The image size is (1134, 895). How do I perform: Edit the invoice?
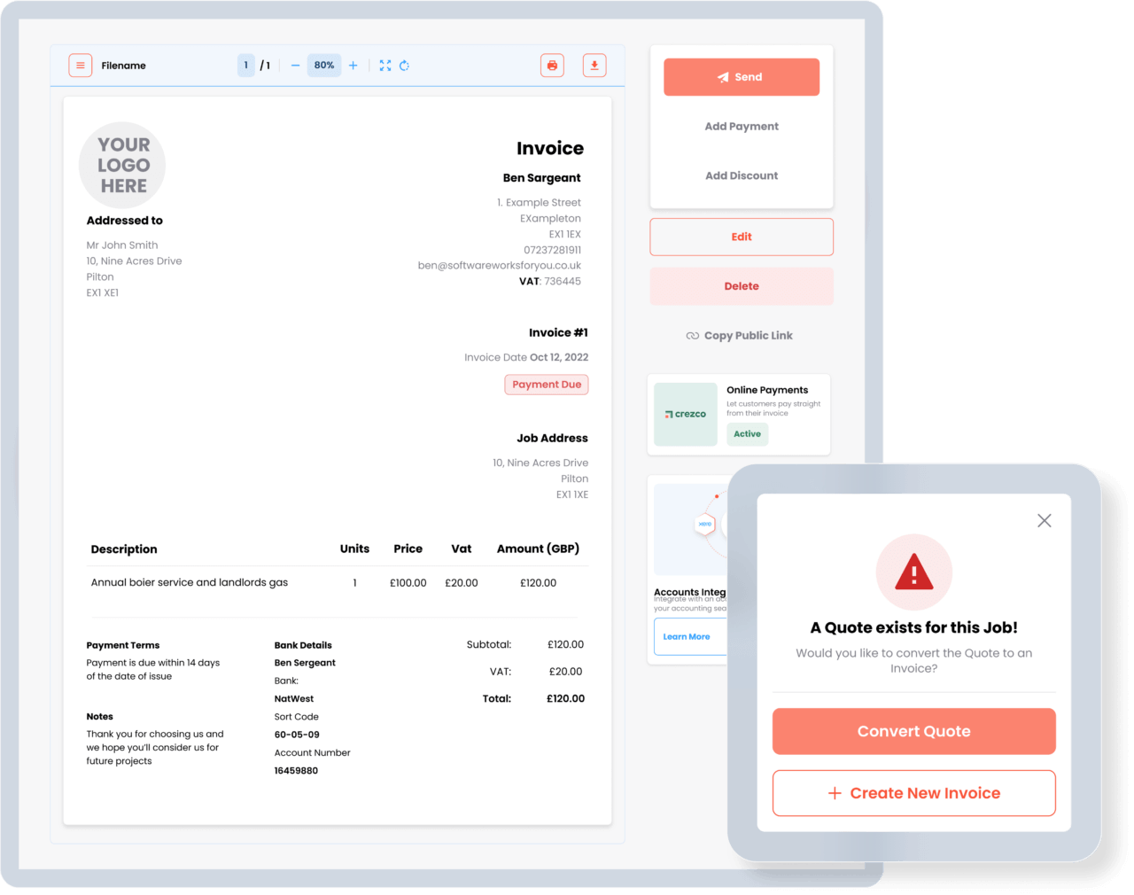pos(742,237)
